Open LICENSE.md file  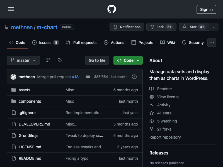(30, 147)
